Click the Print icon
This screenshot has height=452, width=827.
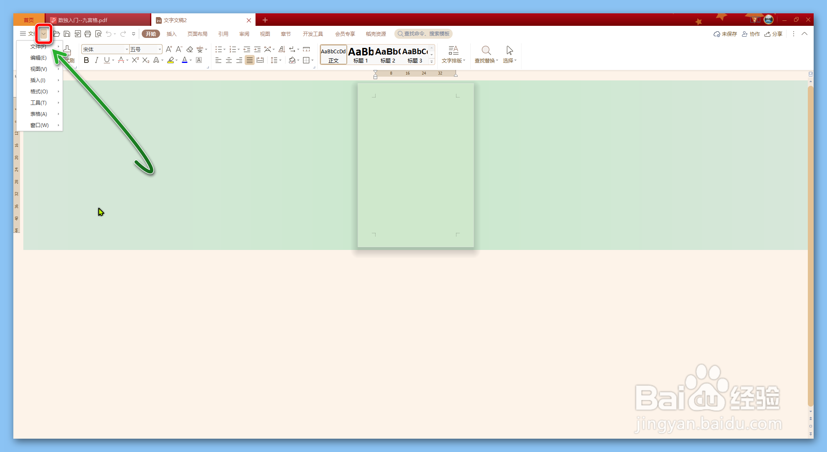88,34
